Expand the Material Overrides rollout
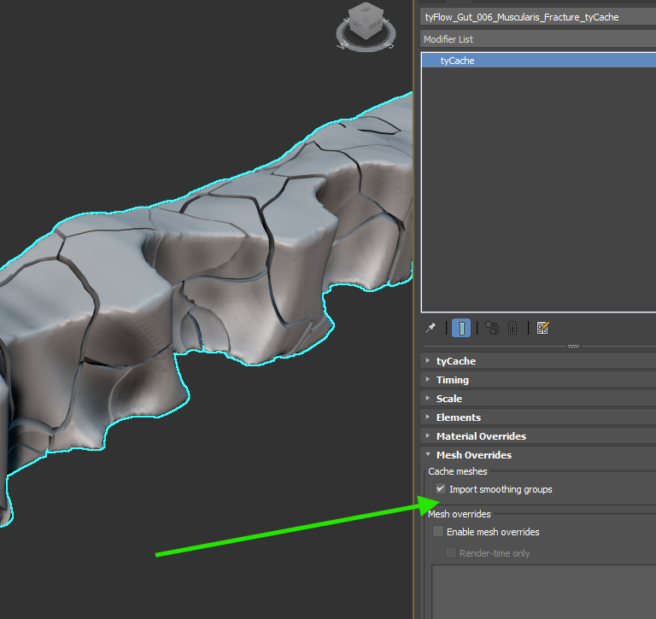656x619 pixels. point(481,436)
